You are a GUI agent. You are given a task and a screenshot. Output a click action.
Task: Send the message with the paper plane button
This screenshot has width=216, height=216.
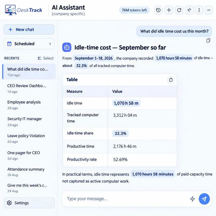pyautogui.click(x=204, y=199)
